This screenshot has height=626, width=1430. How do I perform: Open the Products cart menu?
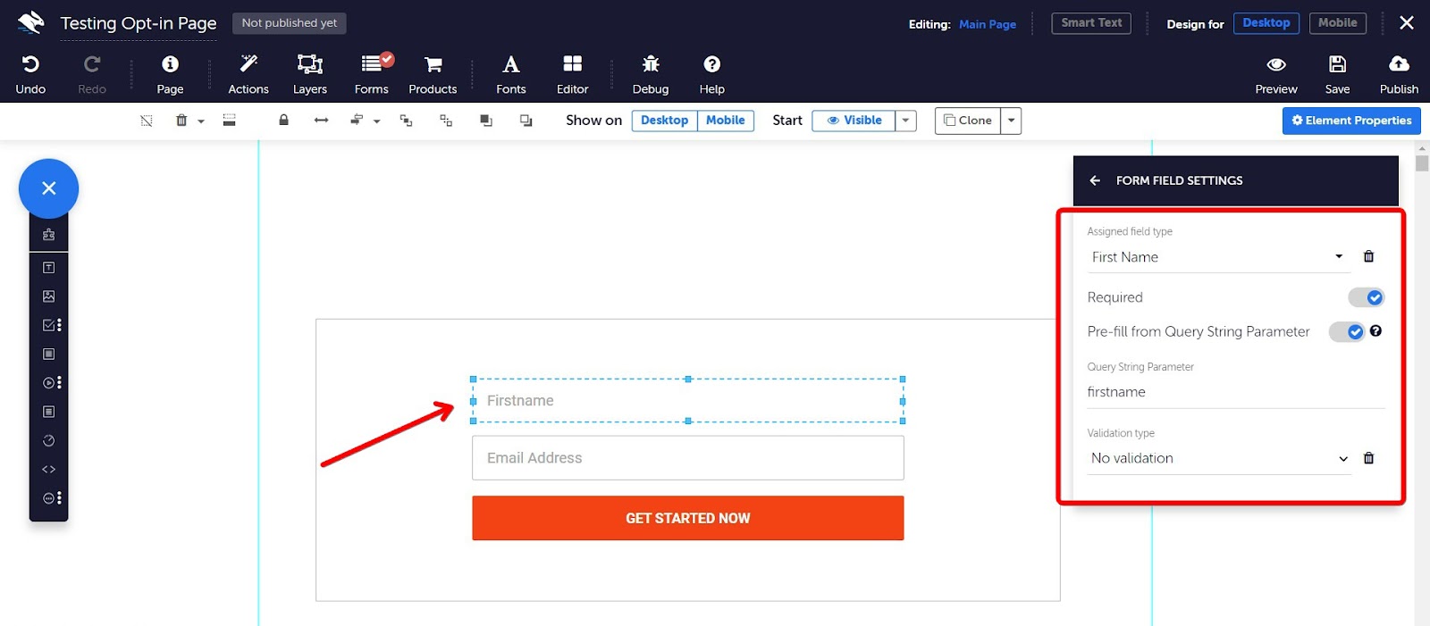pos(433,74)
